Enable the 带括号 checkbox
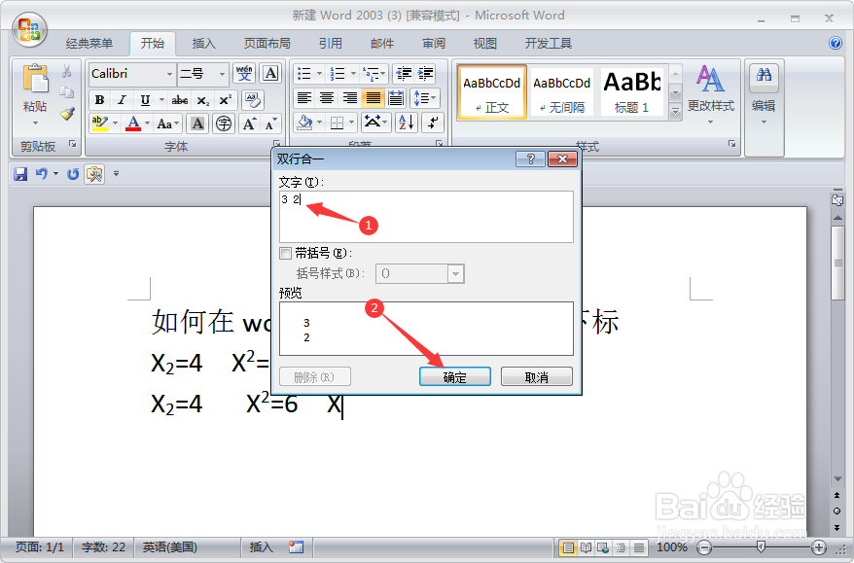854x563 pixels. tap(285, 253)
